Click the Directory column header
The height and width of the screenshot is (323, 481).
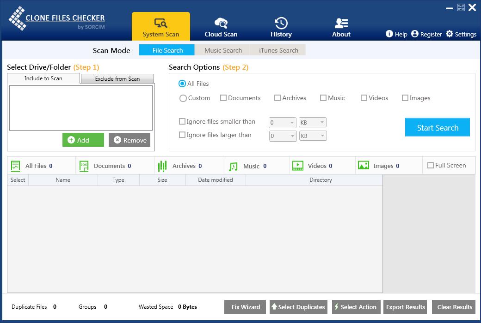click(321, 180)
